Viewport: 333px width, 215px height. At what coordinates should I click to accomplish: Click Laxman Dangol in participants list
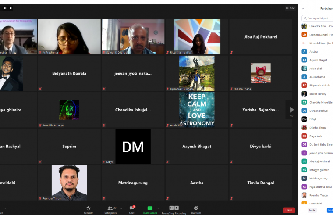coord(317,35)
